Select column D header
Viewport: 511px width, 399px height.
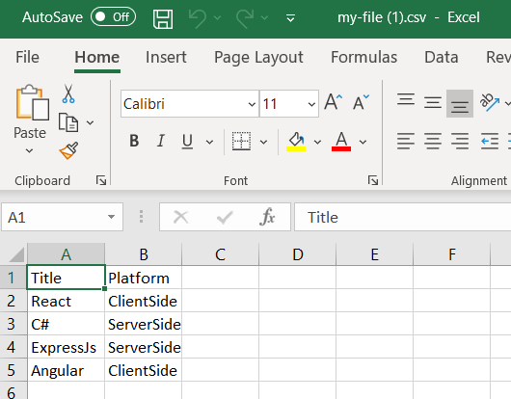tap(298, 254)
